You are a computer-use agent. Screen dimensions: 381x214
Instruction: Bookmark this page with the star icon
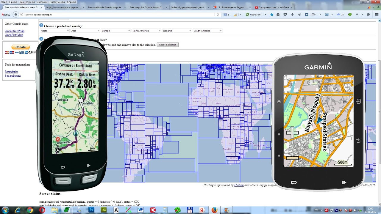pos(272,14)
